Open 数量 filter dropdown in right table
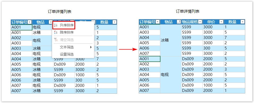The width and height of the screenshot is (254, 103). click(x=243, y=22)
